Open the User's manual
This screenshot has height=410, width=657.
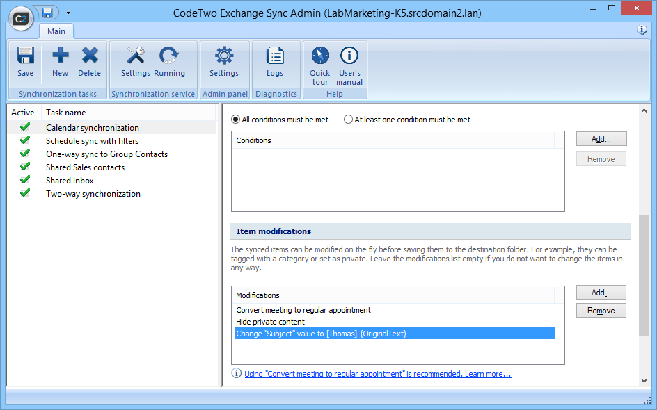coord(349,65)
